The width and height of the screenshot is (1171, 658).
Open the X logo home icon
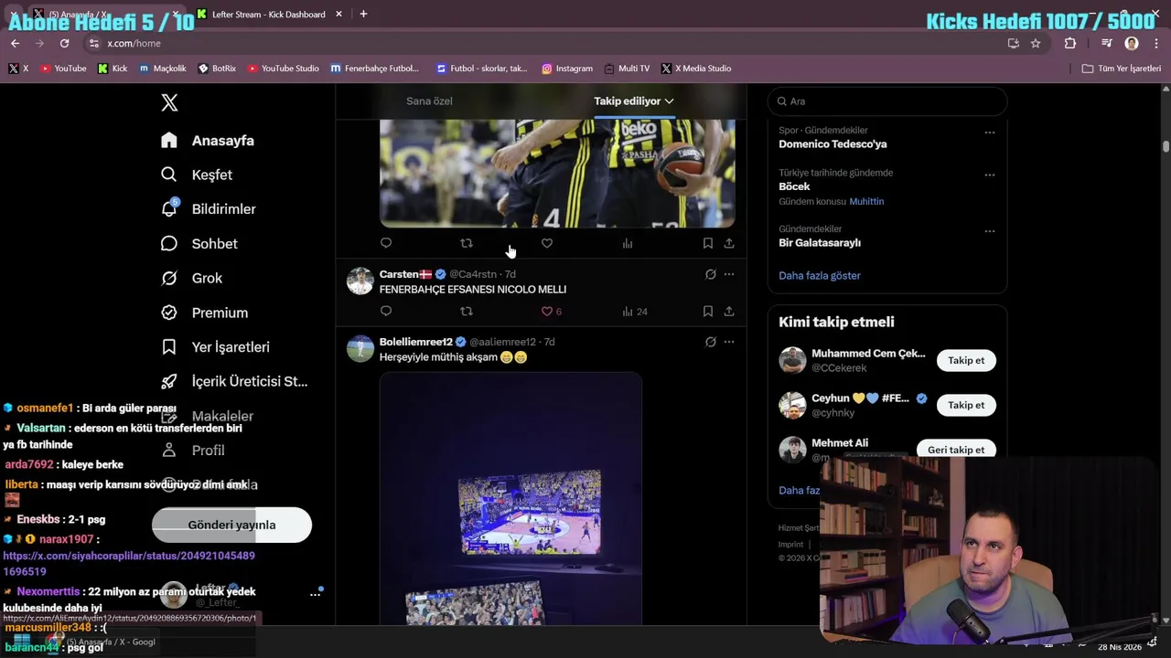point(169,102)
